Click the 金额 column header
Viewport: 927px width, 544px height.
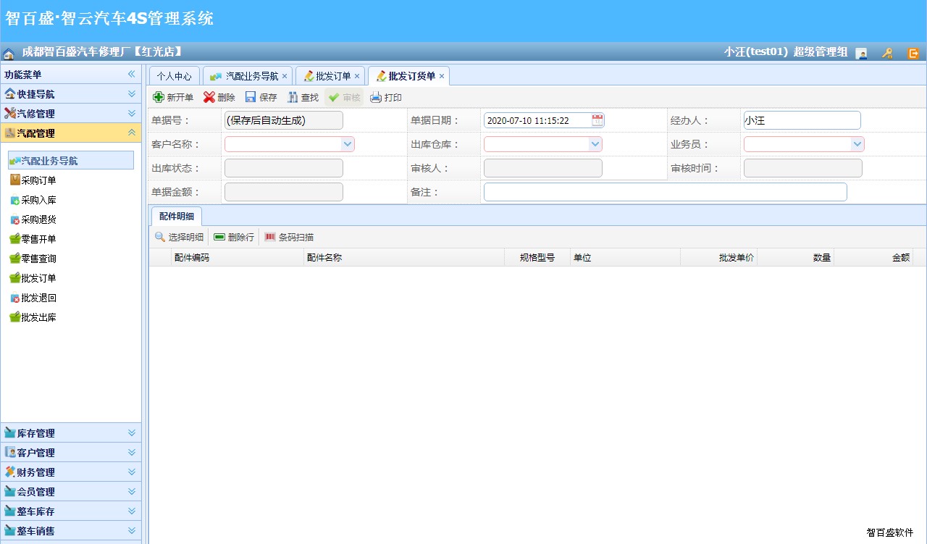coord(873,257)
